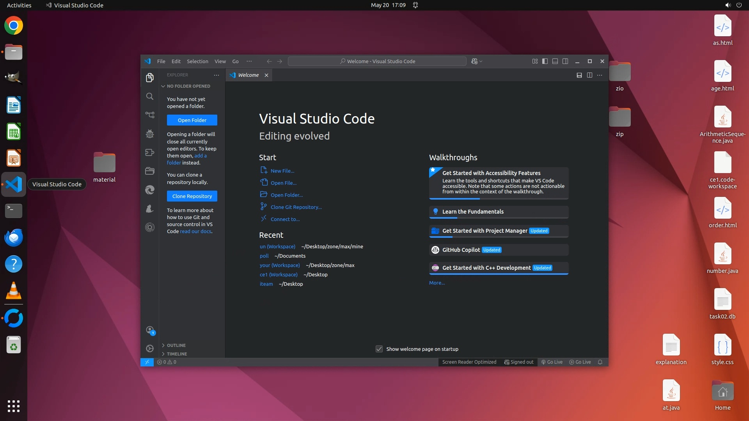Click the Accounts icon in activity bar

(x=150, y=330)
